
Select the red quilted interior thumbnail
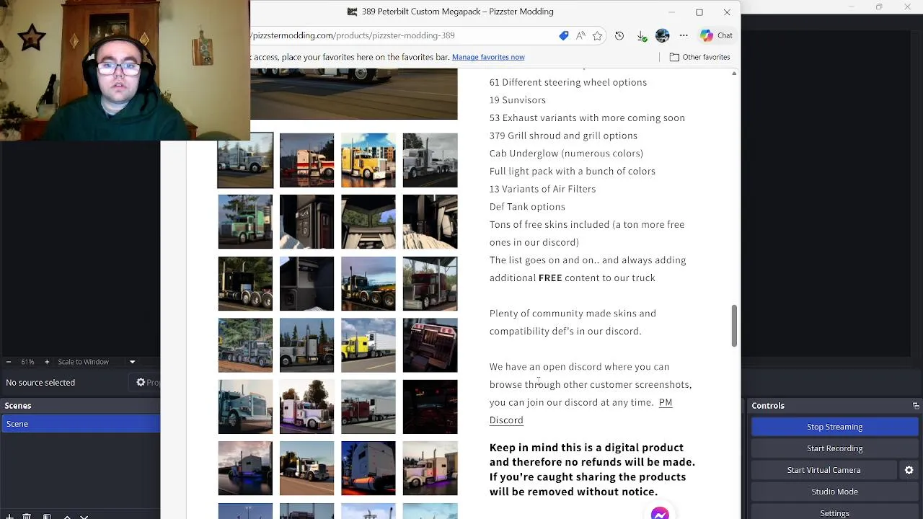(430, 345)
